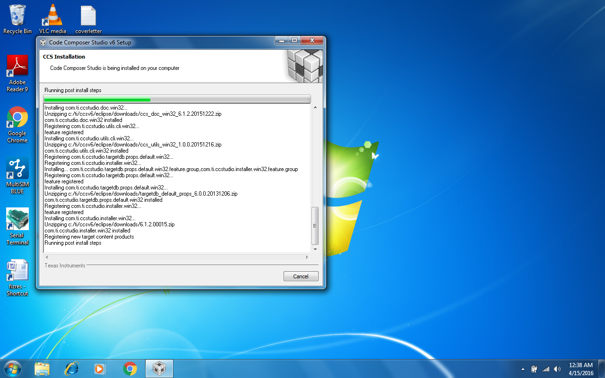This screenshot has width=605, height=378.
Task: Click the log's vertical scrollbar up arrow
Action: [x=315, y=108]
